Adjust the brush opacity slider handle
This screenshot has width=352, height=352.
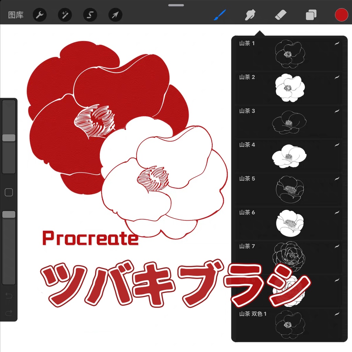click(9, 214)
